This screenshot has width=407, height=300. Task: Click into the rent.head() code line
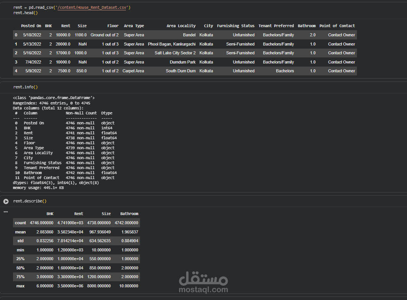tap(25, 13)
